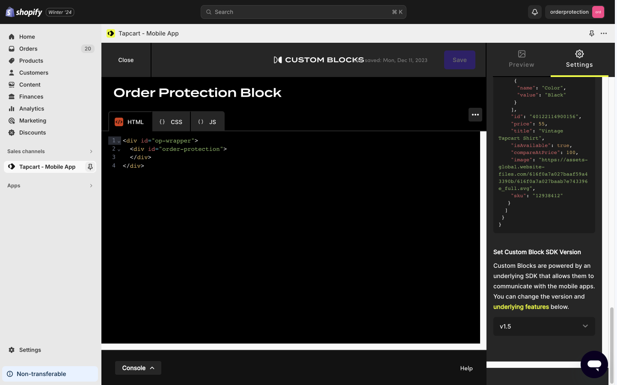The height and width of the screenshot is (385, 617).
Task: Click Set Custom Block SDK Version heading
Action: [x=537, y=252]
